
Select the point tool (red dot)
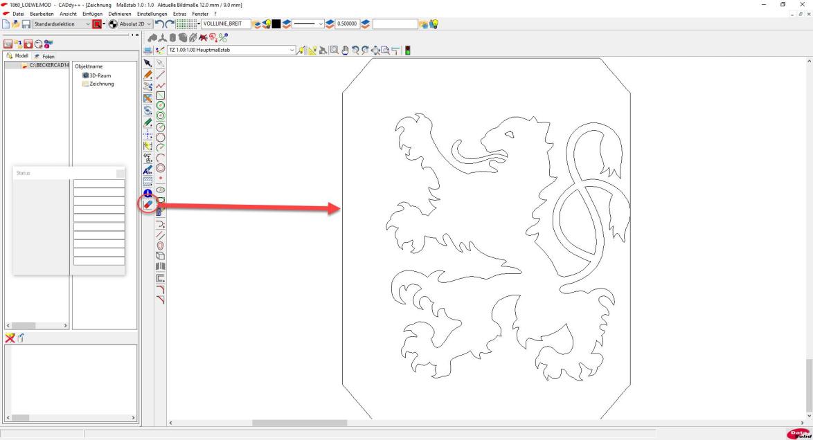(161, 178)
